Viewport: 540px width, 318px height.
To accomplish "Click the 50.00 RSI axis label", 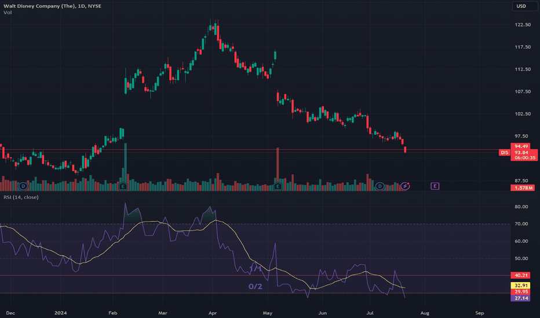I will tap(521, 258).
